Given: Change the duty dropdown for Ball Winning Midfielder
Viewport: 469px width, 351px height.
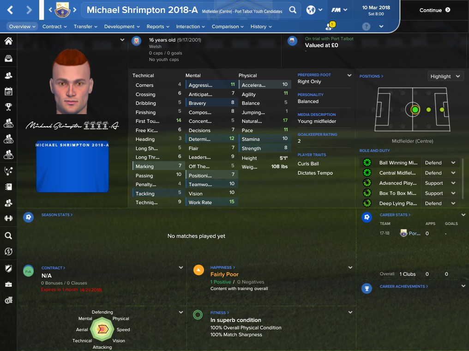Looking at the screenshot, I should (440, 163).
